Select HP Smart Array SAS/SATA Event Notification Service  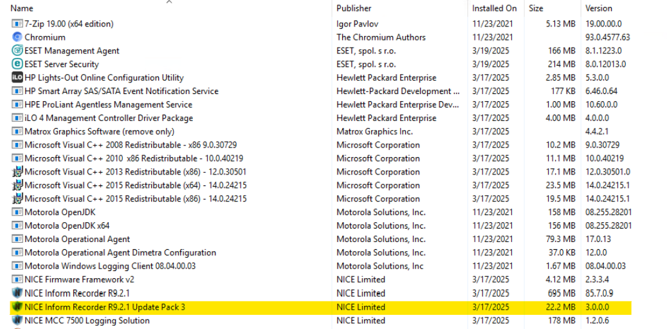pos(122,91)
